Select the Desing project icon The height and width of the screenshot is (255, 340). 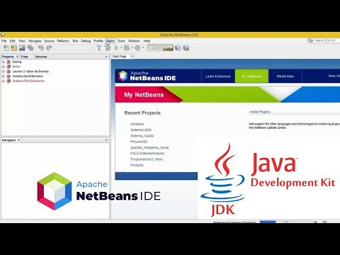pyautogui.click(x=8, y=62)
